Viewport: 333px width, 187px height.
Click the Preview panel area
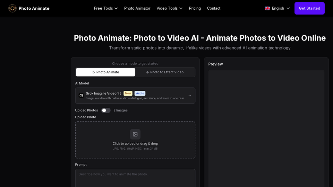point(266,128)
